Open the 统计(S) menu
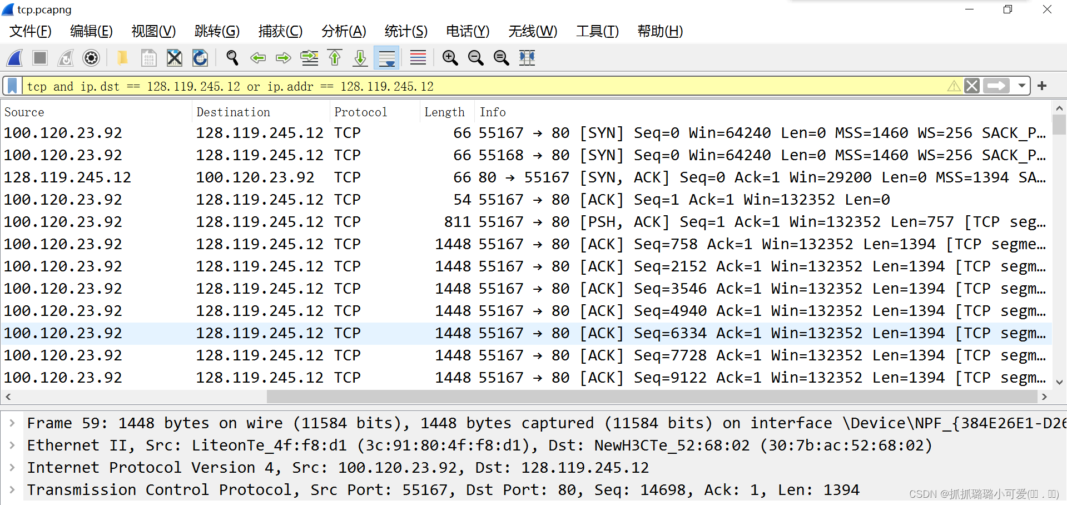 click(x=406, y=31)
